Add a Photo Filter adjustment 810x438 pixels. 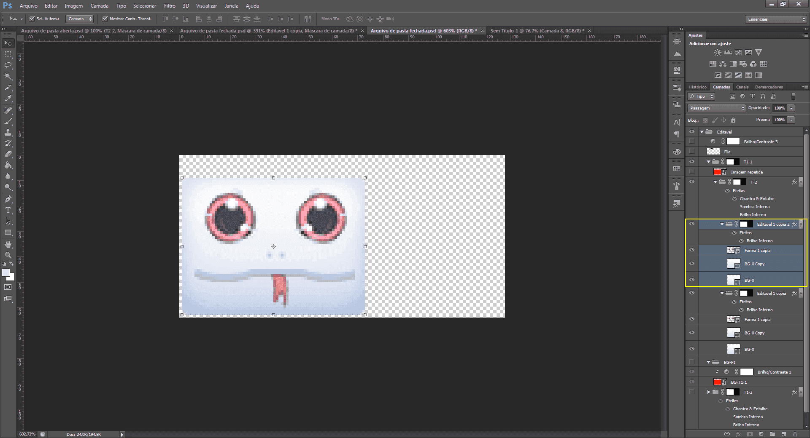[743, 64]
